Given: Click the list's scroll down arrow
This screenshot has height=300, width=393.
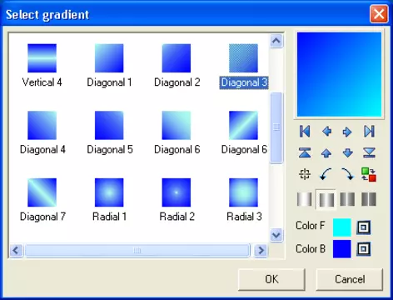Looking at the screenshot, I should 276,235.
